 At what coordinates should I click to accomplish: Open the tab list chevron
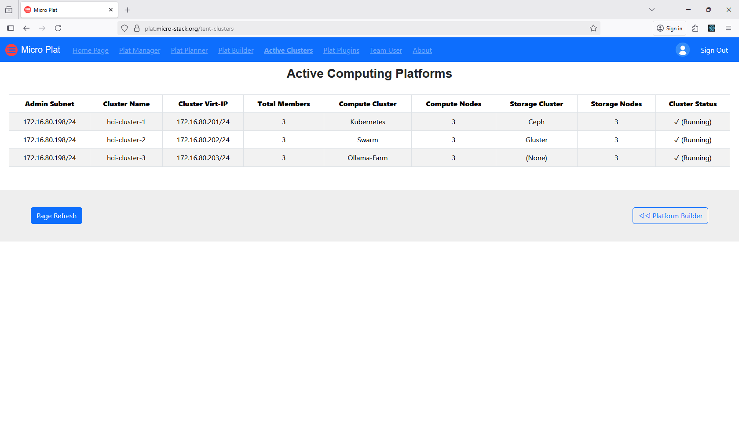pyautogui.click(x=651, y=9)
